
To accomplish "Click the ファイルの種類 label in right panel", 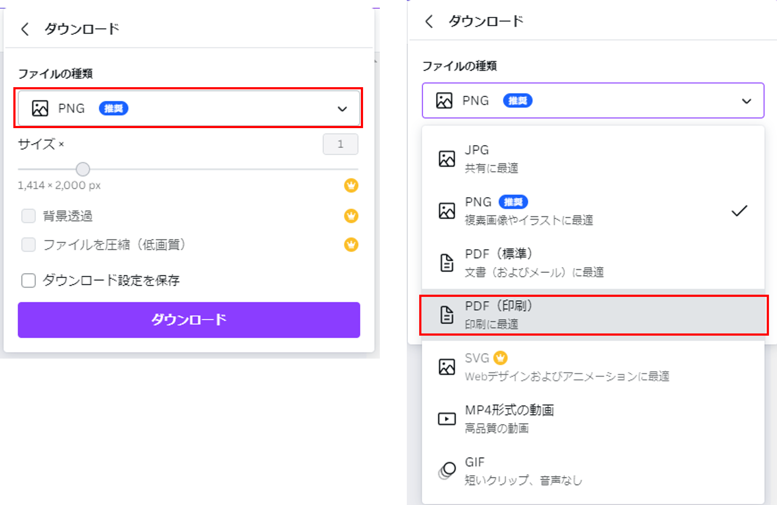I will tap(460, 66).
